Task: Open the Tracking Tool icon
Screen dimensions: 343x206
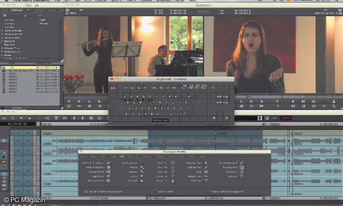Action: (242, 167)
